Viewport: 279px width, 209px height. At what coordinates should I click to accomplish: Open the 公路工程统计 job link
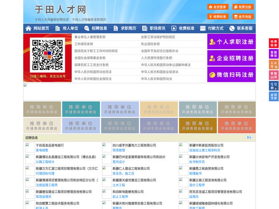[x=45, y=162]
